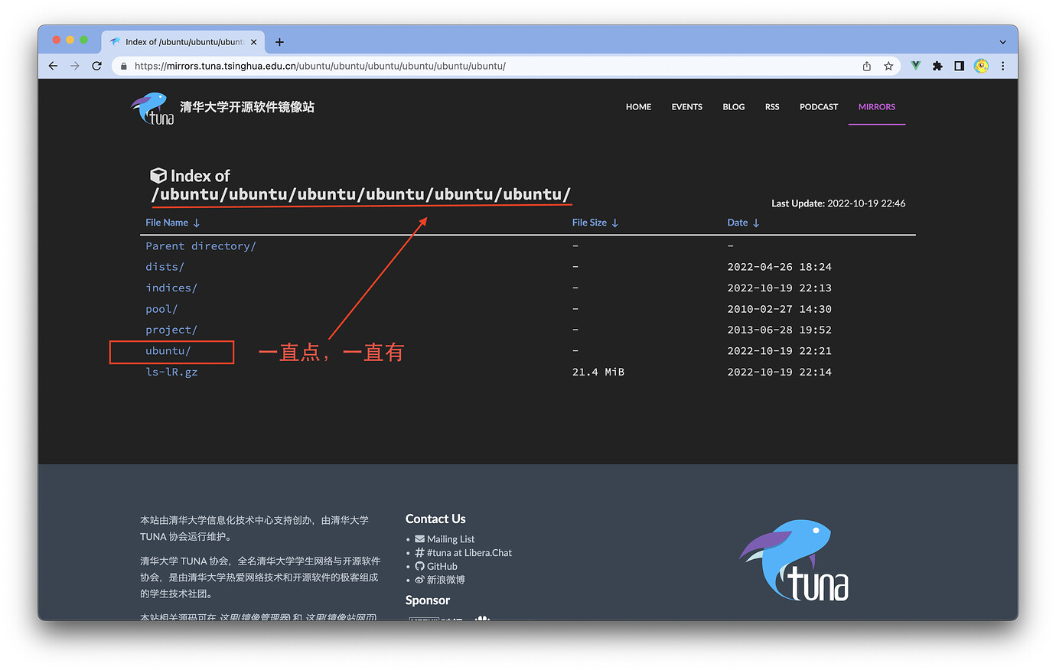1056x670 pixels.
Task: Open site info lock icon
Action: (x=124, y=67)
